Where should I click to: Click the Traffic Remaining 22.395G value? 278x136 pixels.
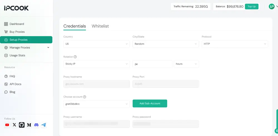tap(202, 7)
